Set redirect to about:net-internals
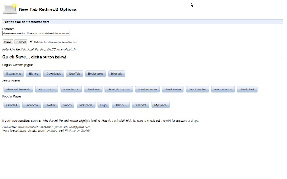Image resolution: width=287 pixels, height=179 pixels. [x=18, y=89]
